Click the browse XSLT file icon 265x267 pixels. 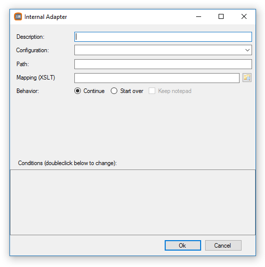click(x=247, y=78)
